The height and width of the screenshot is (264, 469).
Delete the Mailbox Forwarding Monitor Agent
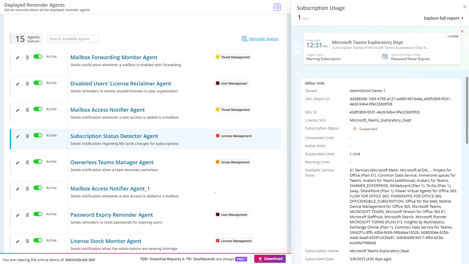27,58
